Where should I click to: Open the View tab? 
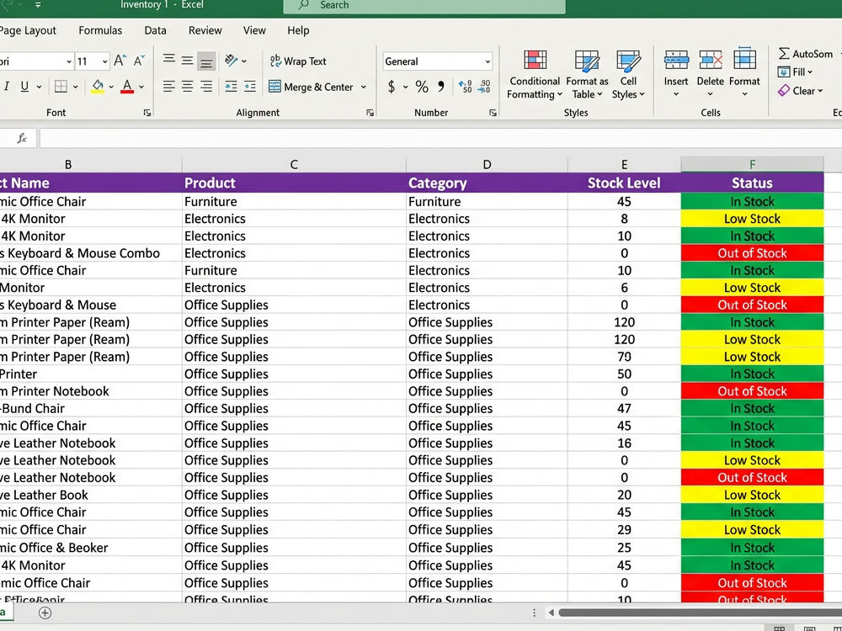point(254,30)
